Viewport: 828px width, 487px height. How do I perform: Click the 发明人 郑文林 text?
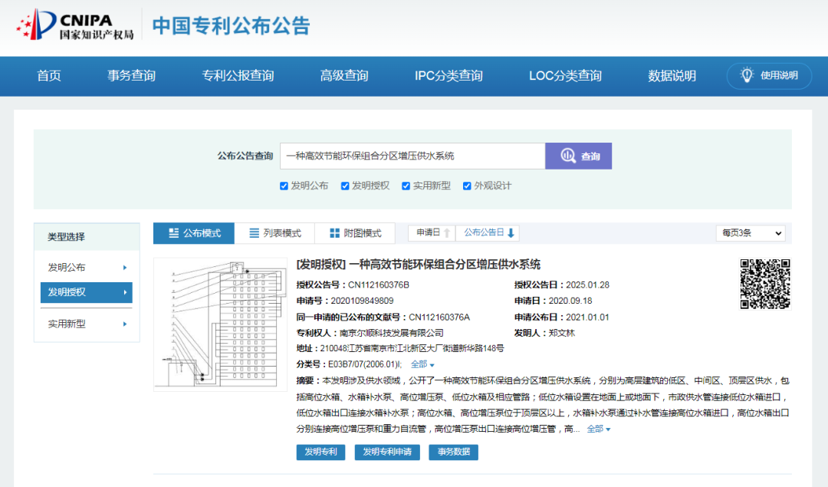[x=561, y=333]
